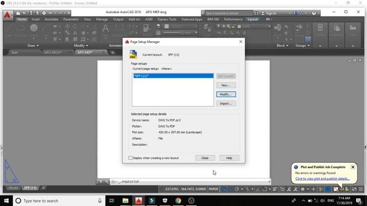Switch to the Output ribbon tab

coord(118,19)
